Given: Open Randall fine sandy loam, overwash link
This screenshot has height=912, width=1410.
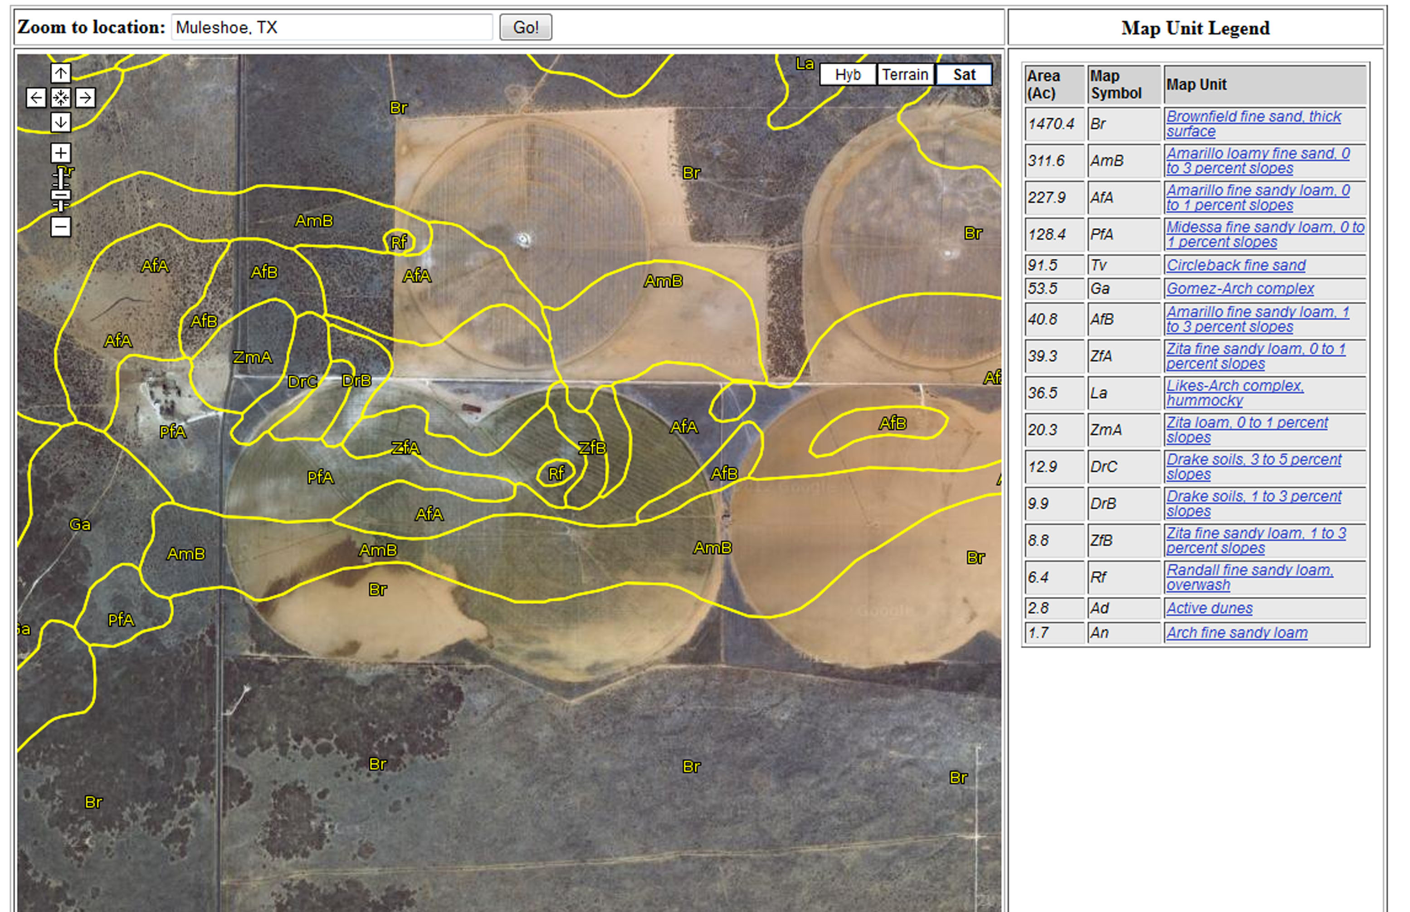Looking at the screenshot, I should pos(1249,570).
